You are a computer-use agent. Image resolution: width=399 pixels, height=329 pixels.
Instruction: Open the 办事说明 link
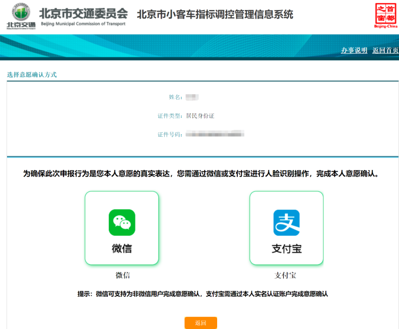354,50
